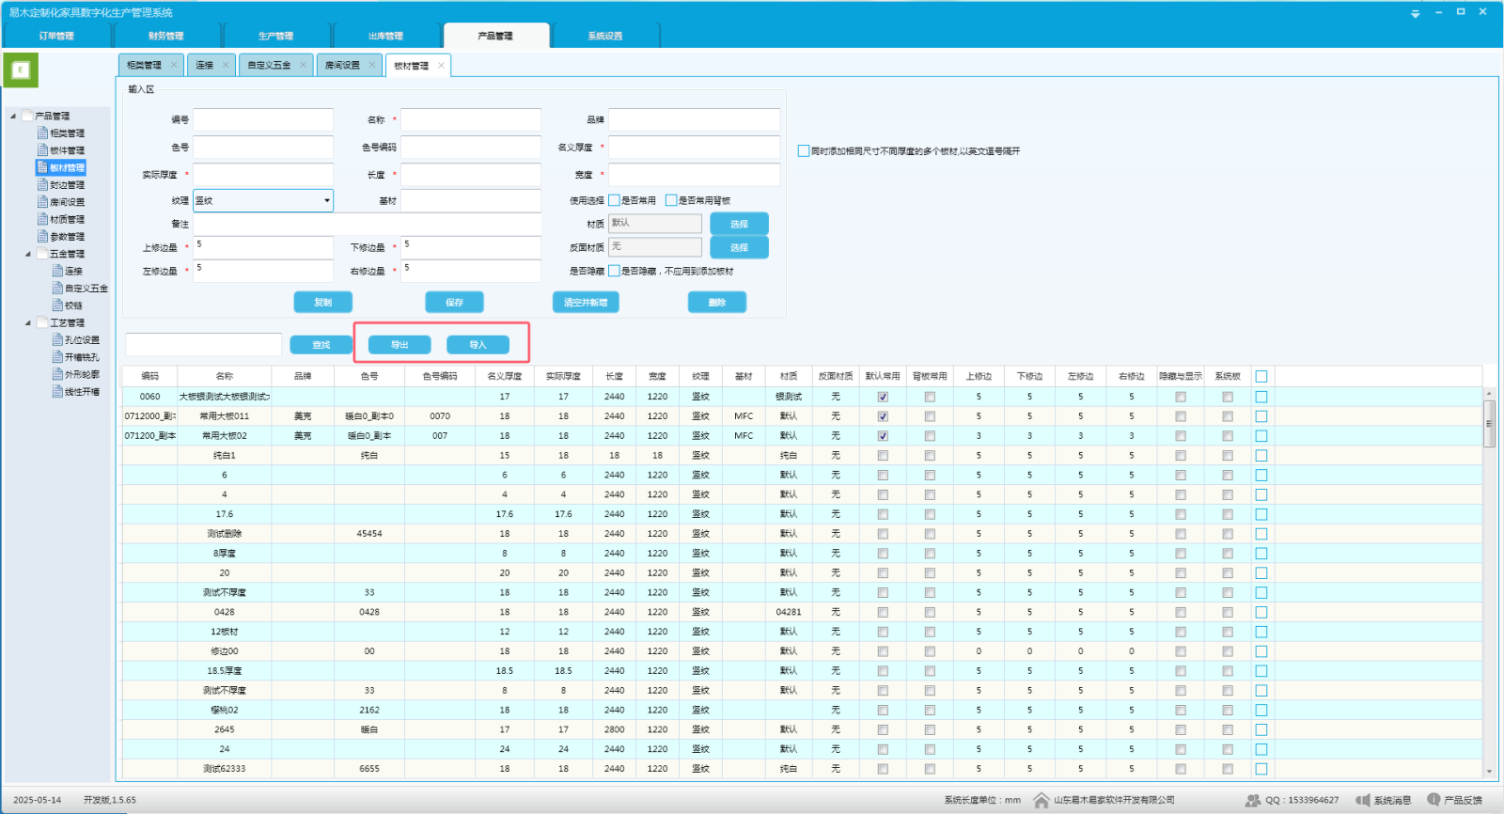1504x814 pixels.
Task: Select 板材管理 in the sidebar tree
Action: coord(66,167)
